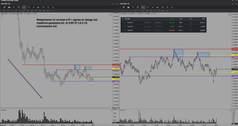
Task: Click the orange clock icon in GRTUSDT 1M toolbar
Action: click(133, 7)
